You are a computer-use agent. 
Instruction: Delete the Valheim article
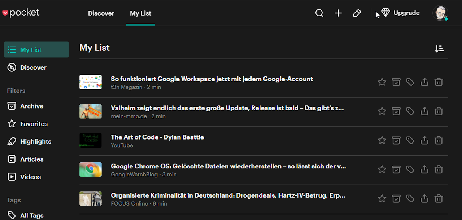click(x=439, y=111)
